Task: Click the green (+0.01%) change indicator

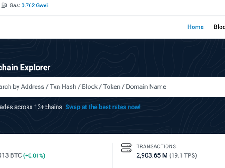Action: pyautogui.click(x=34, y=155)
